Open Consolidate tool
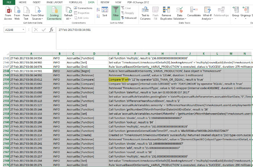 (x=194, y=12)
